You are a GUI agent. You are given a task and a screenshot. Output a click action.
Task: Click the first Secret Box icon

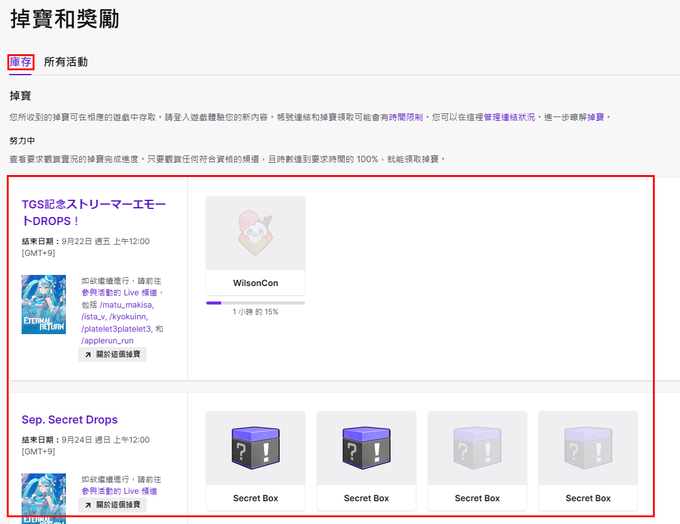(x=255, y=448)
